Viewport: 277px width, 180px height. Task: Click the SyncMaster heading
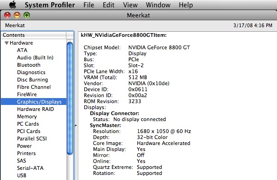(x=105, y=125)
